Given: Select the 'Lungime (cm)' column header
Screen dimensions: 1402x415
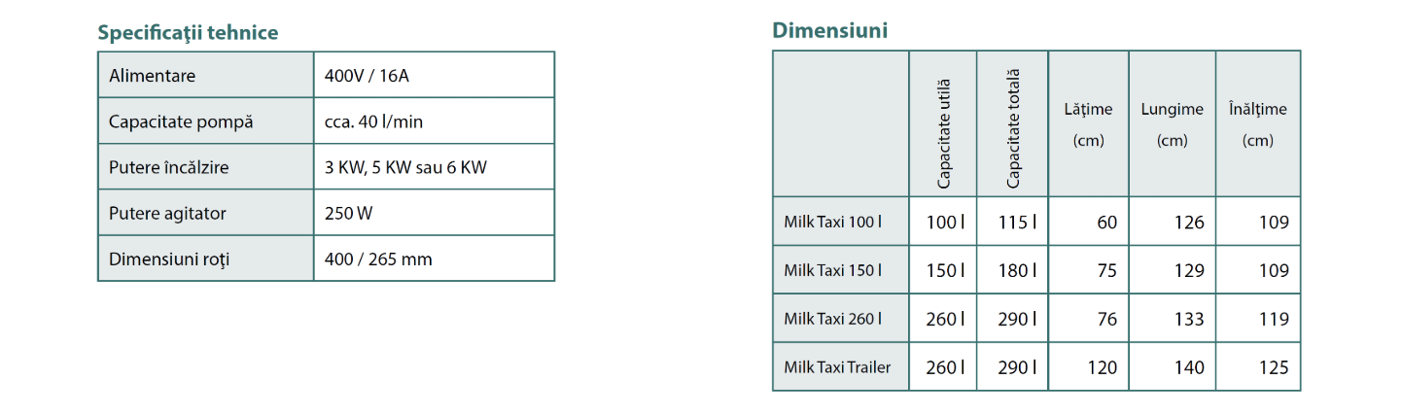Looking at the screenshot, I should (1173, 124).
